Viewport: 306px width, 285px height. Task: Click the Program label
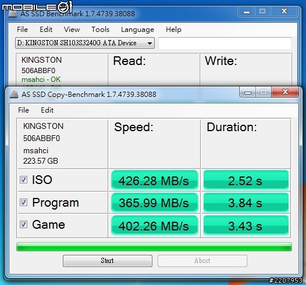[56, 203]
